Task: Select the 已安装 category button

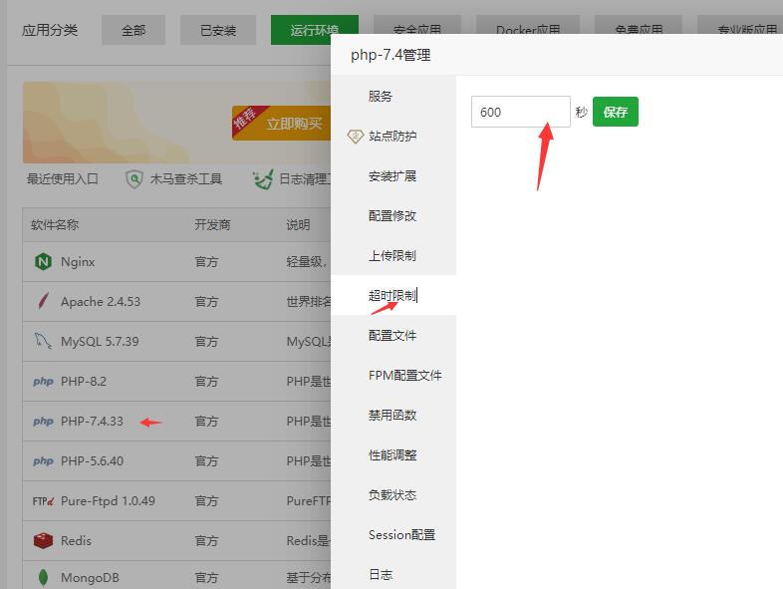Action: coord(218,31)
